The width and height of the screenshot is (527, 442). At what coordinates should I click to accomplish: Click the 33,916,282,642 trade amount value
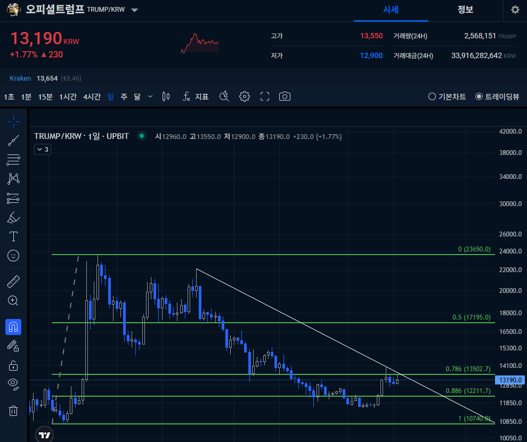[476, 56]
